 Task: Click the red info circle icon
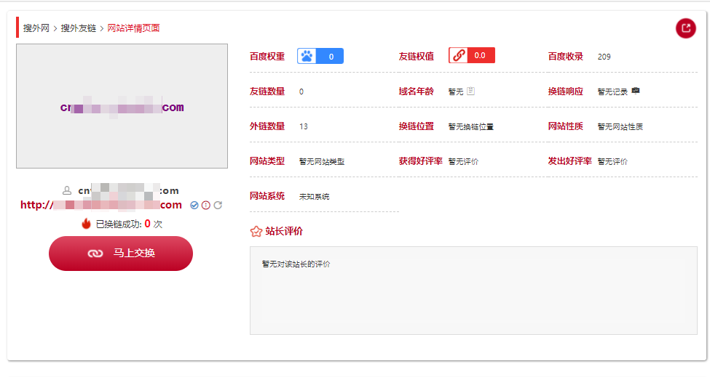206,206
